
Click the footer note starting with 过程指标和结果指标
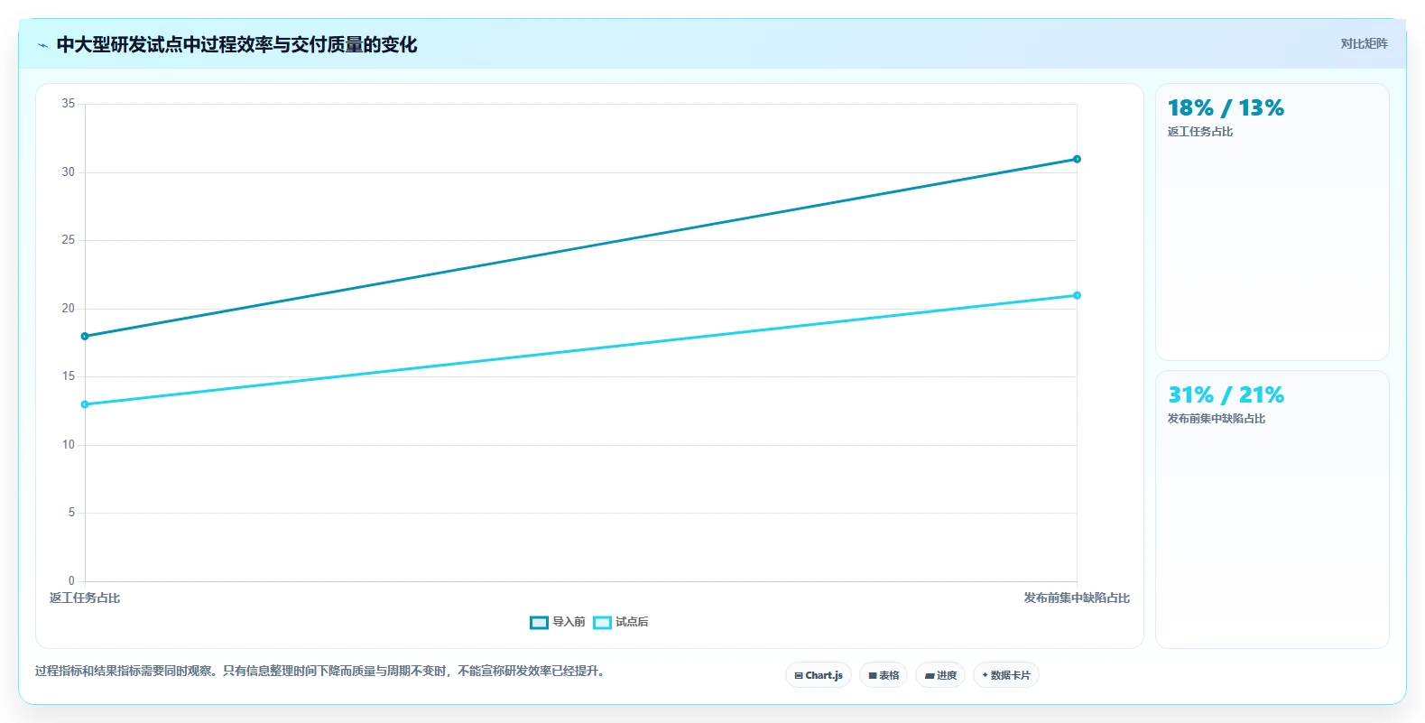(319, 672)
